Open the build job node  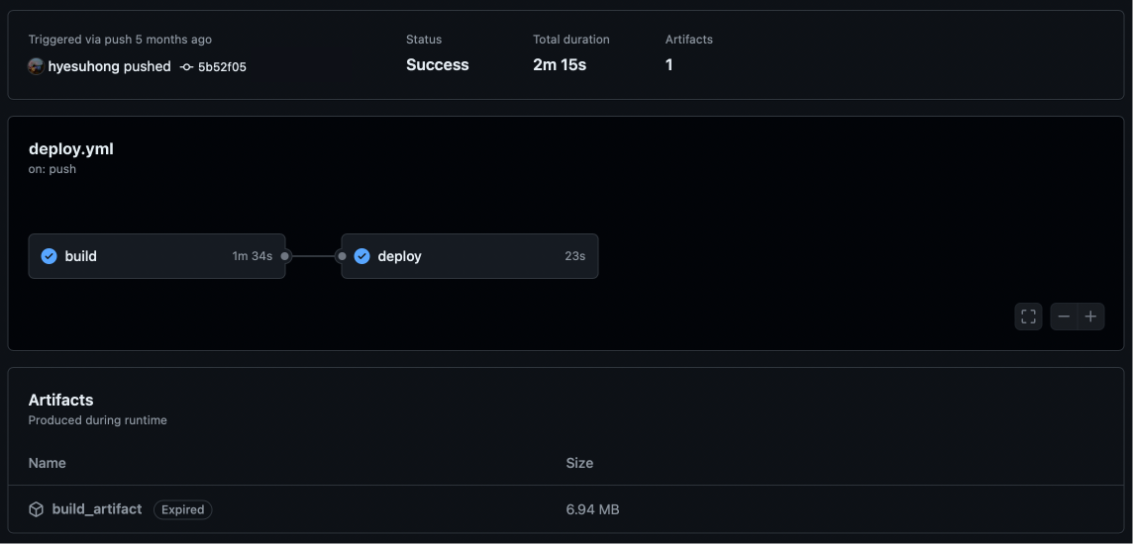click(x=149, y=256)
